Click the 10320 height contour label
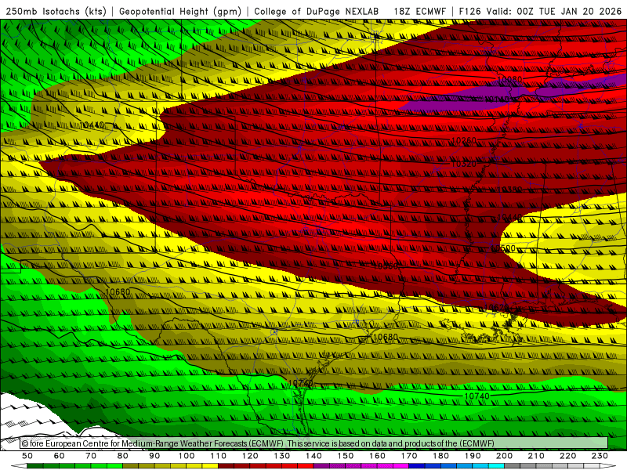This screenshot has width=627, height=470. pyautogui.click(x=464, y=164)
